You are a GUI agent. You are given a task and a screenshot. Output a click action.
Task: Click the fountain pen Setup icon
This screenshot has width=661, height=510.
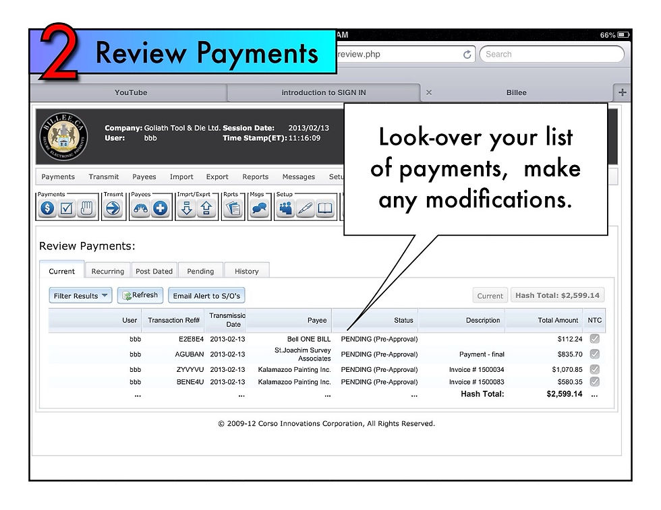pos(305,208)
